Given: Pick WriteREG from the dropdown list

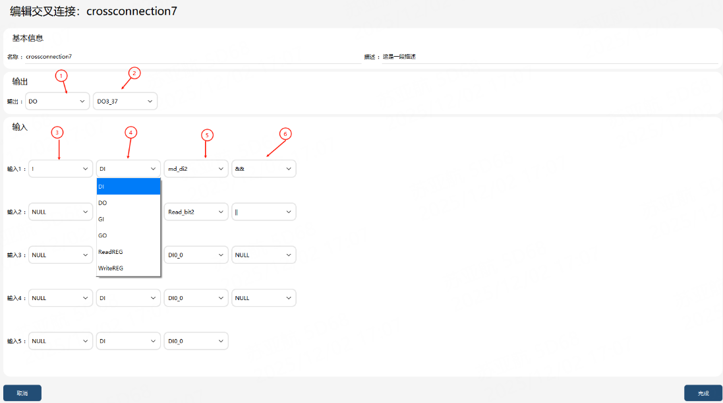Looking at the screenshot, I should pyautogui.click(x=128, y=268).
